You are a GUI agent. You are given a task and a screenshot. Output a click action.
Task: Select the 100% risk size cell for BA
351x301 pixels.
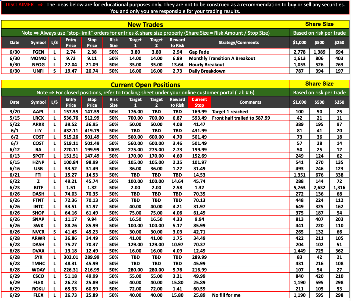tap(114, 150)
